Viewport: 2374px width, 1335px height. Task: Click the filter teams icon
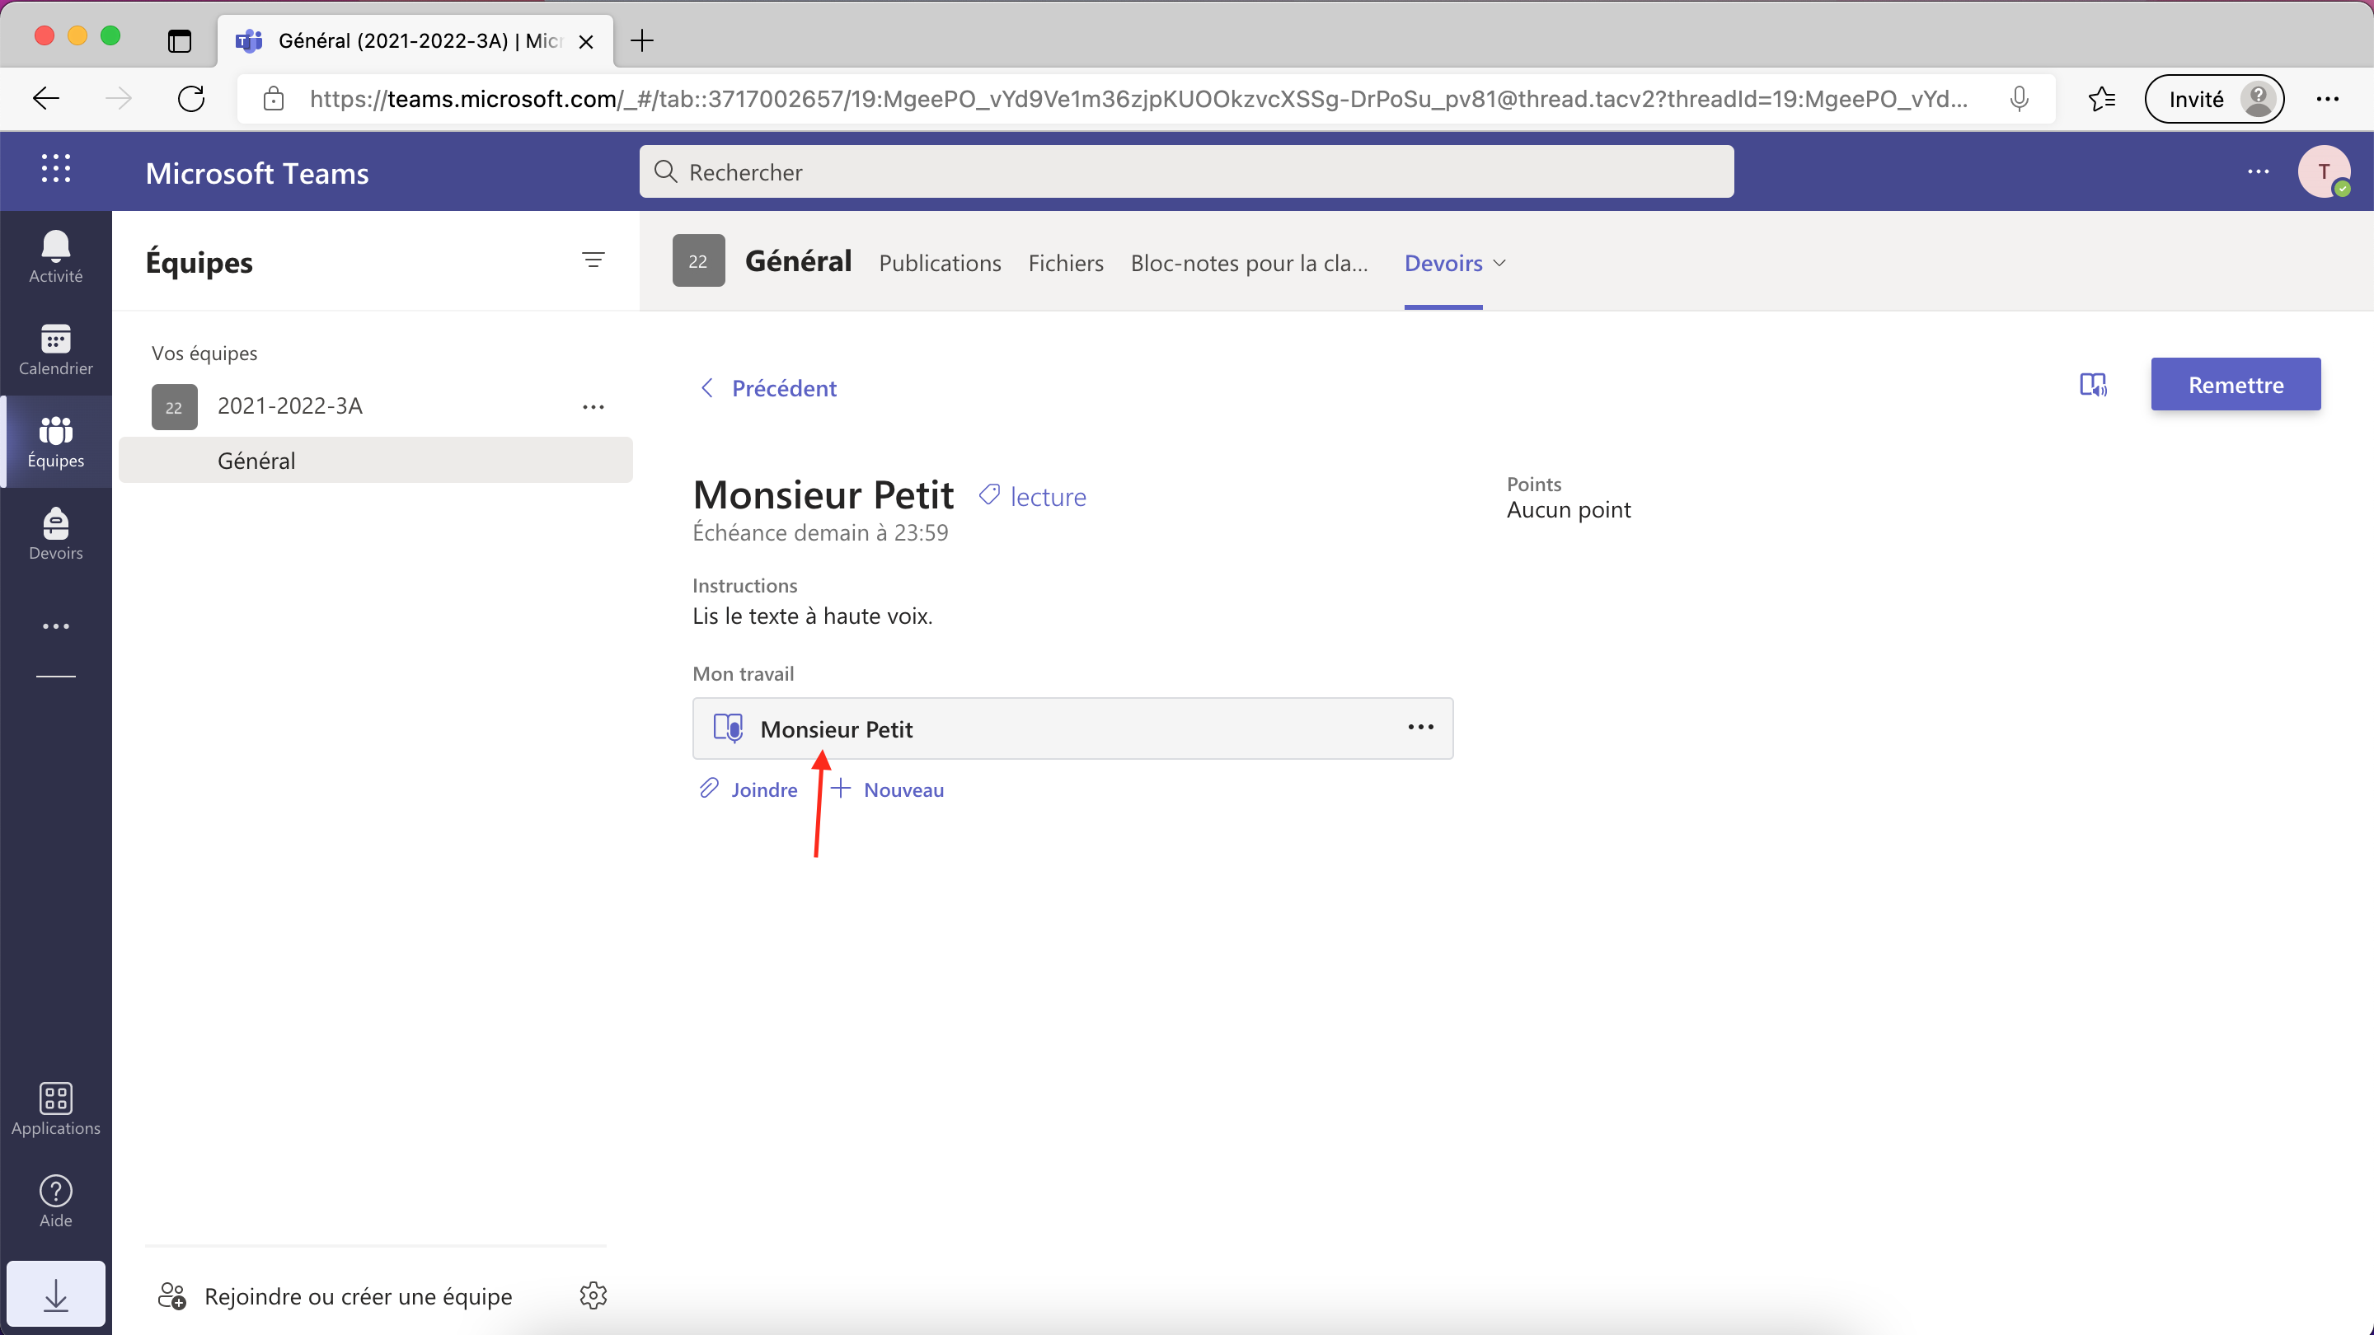593,260
